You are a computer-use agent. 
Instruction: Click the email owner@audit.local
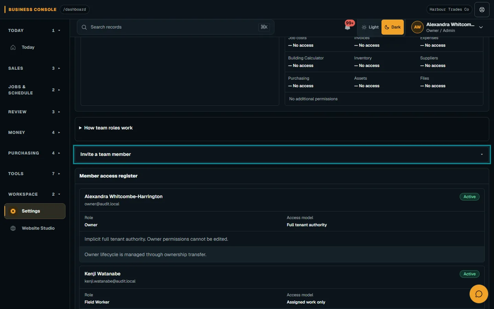pyautogui.click(x=102, y=204)
